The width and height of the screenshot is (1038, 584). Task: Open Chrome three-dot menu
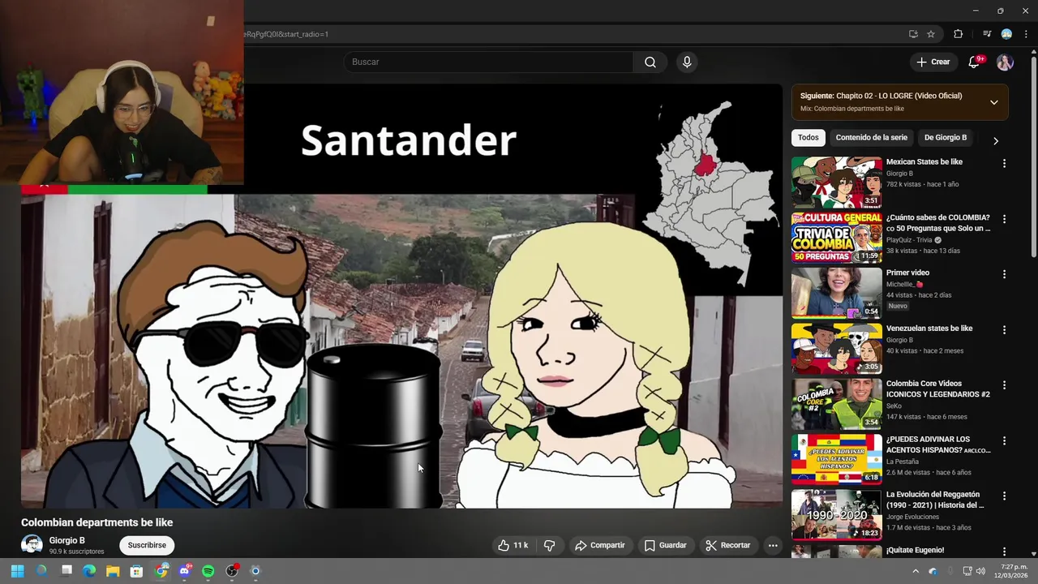(x=1026, y=34)
